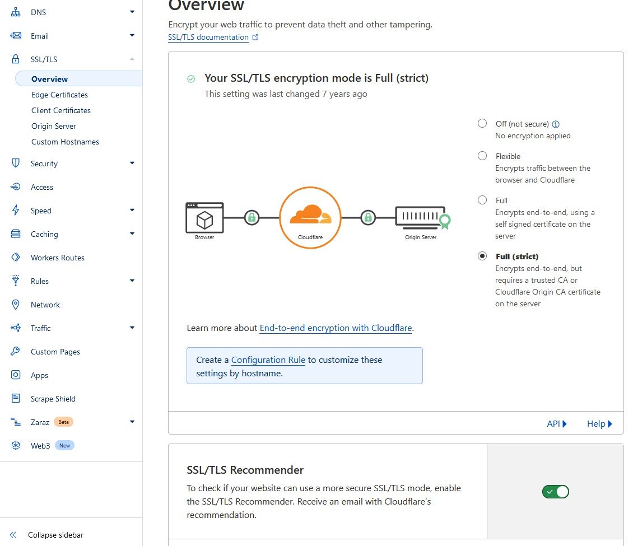Click the Network location pin icon
The height and width of the screenshot is (546, 633).
point(15,304)
